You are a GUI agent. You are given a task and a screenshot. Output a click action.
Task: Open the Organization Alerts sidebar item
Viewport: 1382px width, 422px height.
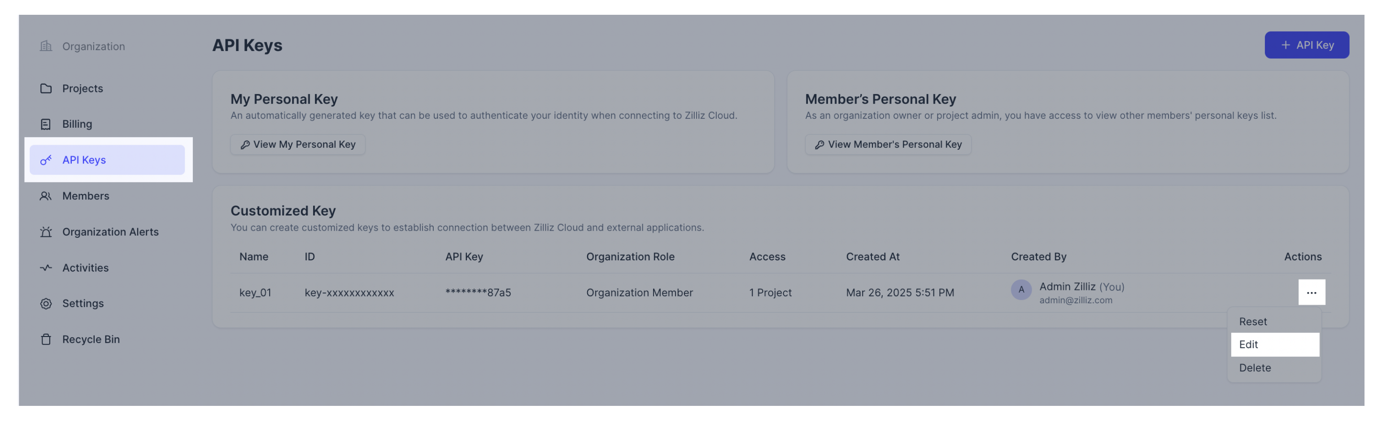(x=110, y=232)
